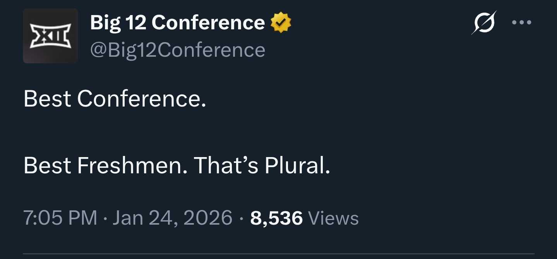Click the 7:05 PM timestamp
Screen dimensions: 557x259
click(60, 218)
